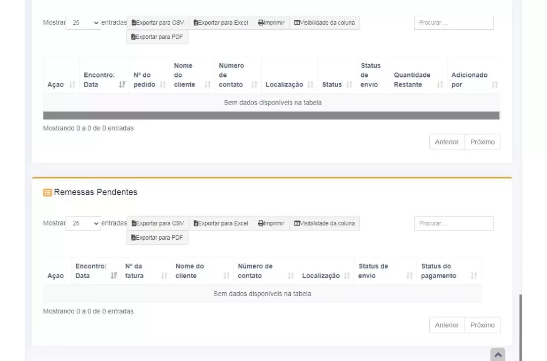Open Remessas Pendentes entries count dropdown

tap(83, 223)
